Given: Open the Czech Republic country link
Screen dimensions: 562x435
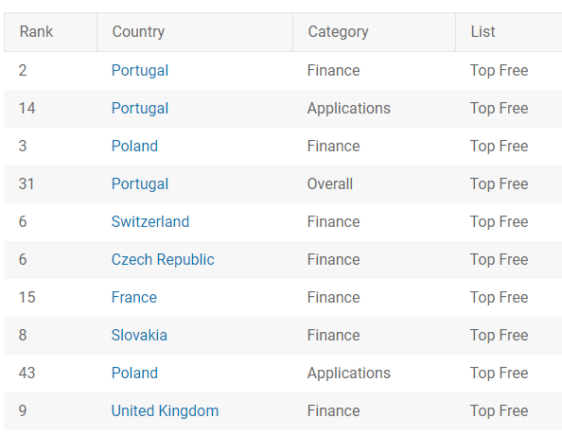Looking at the screenshot, I should tap(163, 260).
